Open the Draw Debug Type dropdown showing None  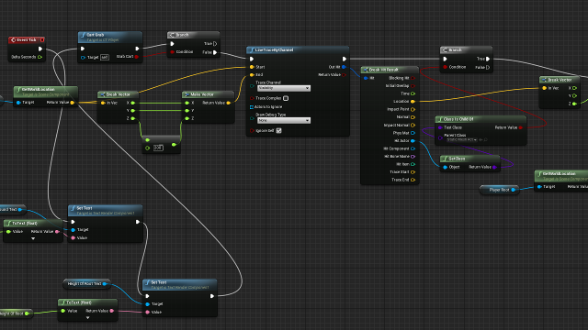[x=284, y=120]
